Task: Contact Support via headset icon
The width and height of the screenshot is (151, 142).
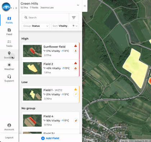Action: click(9, 78)
